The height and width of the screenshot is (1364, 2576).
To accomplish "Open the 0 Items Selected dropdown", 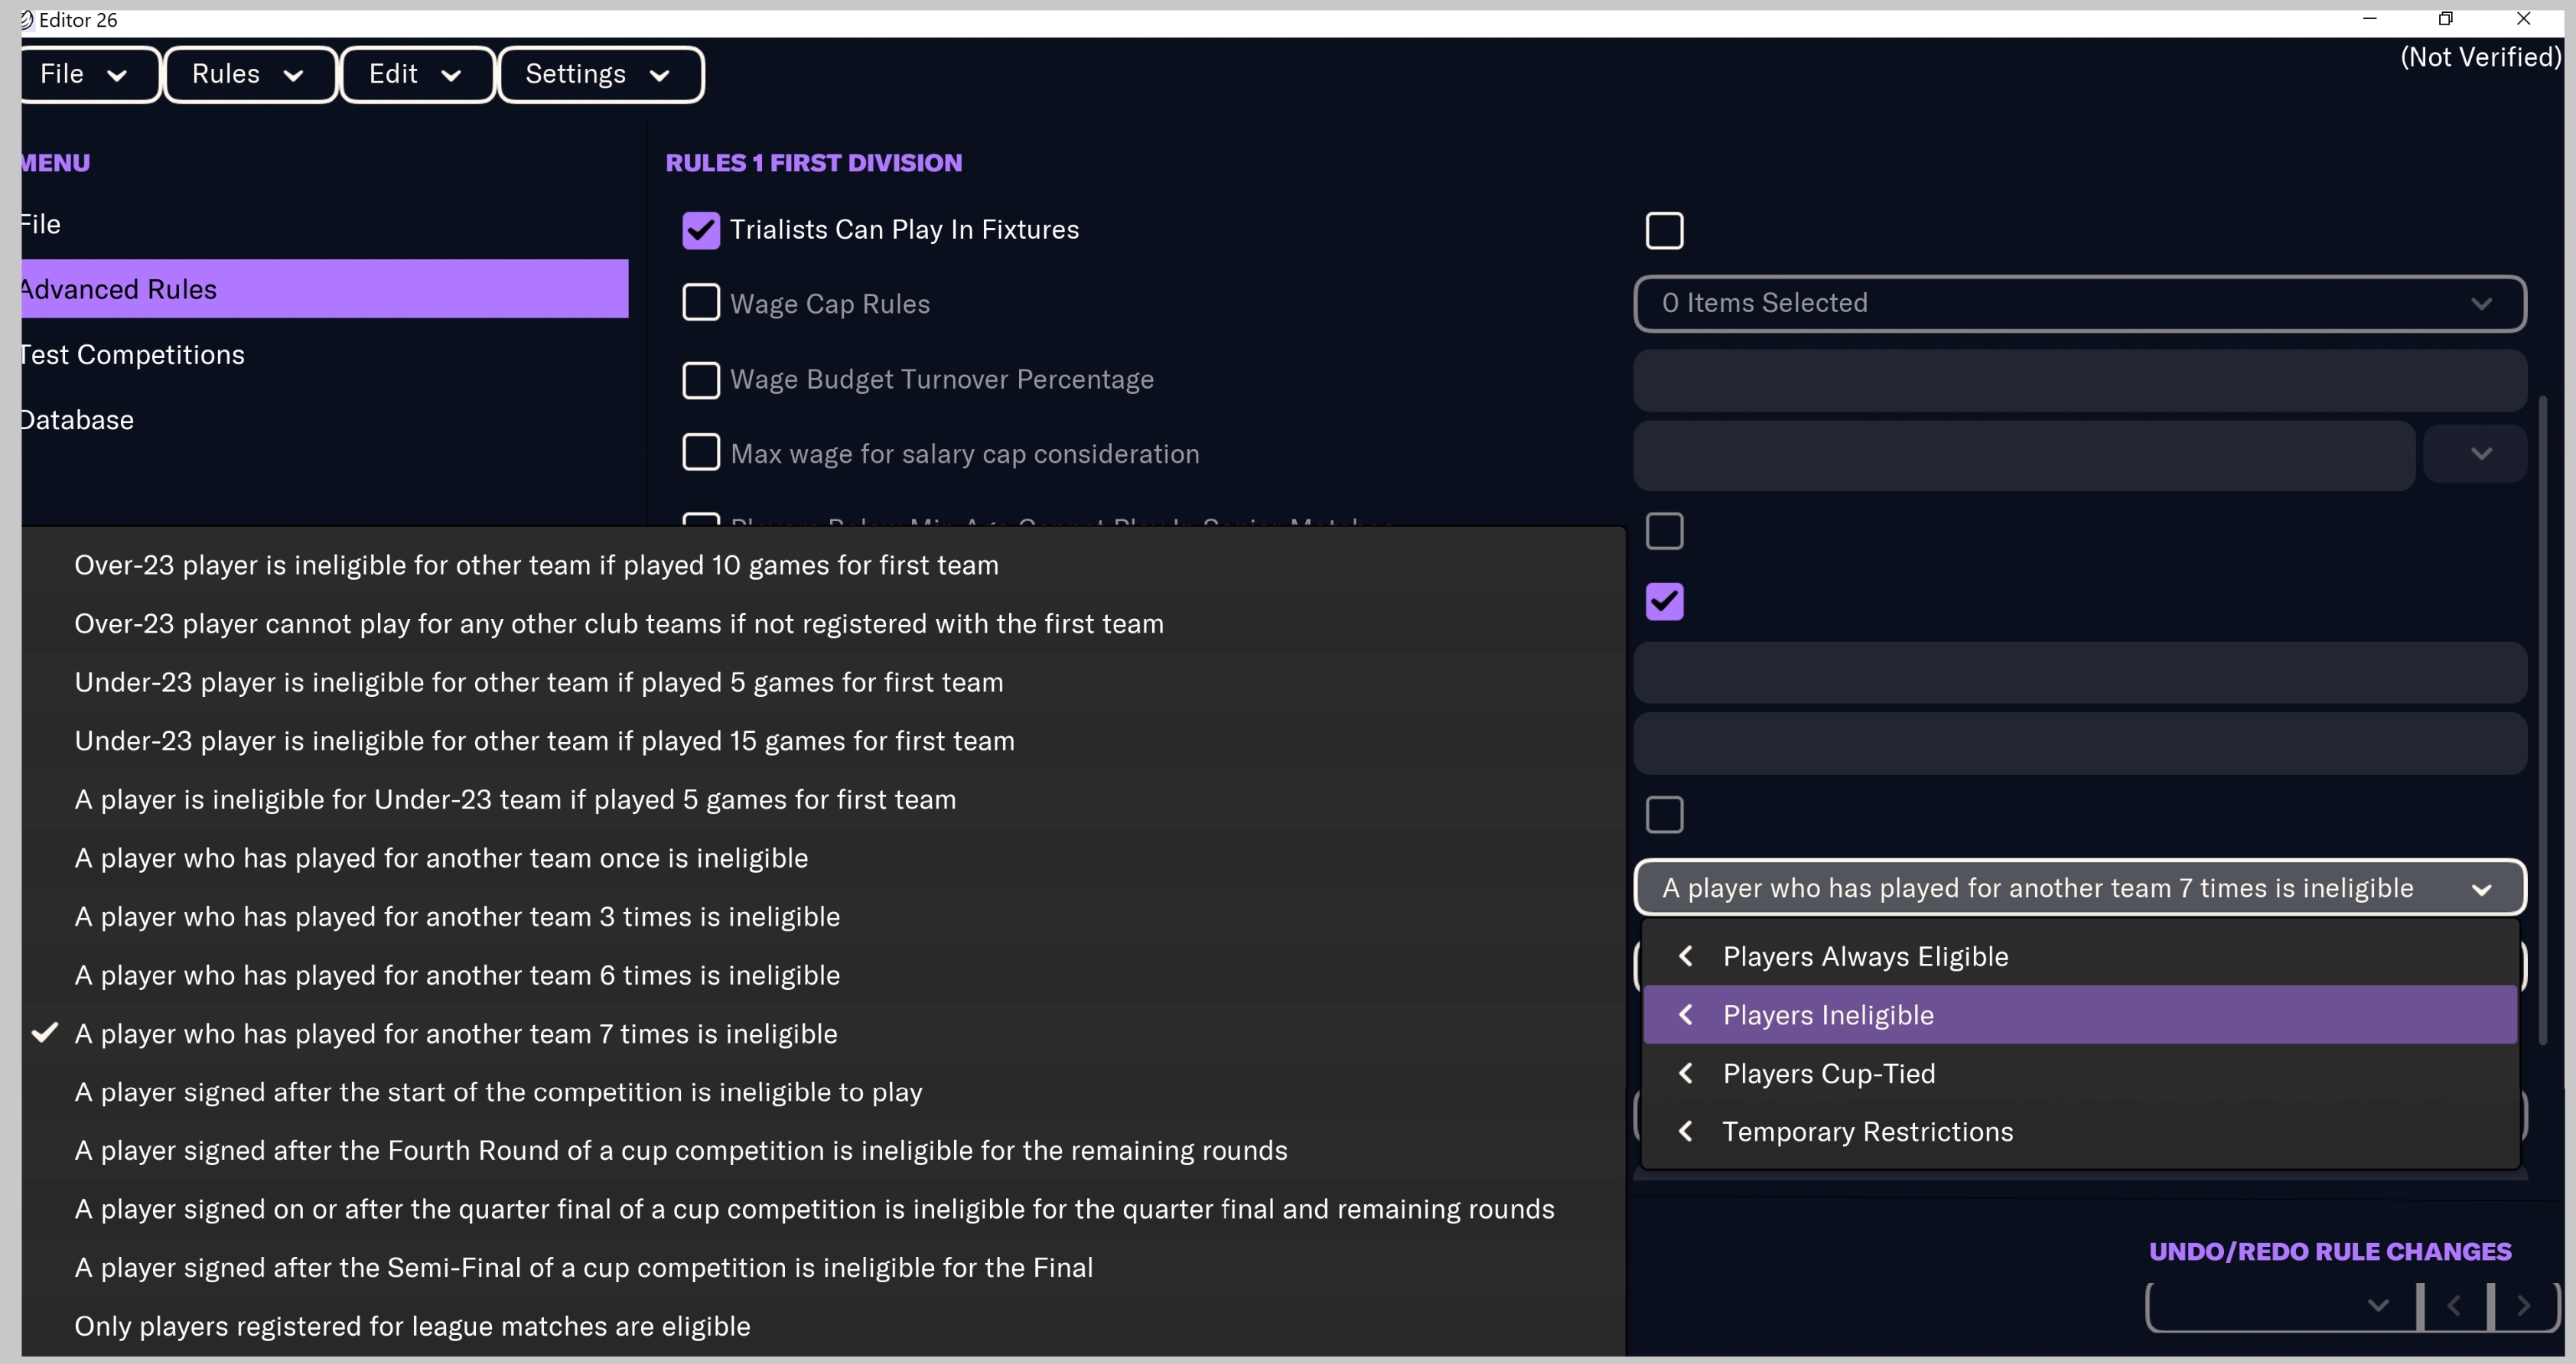I will (2079, 303).
